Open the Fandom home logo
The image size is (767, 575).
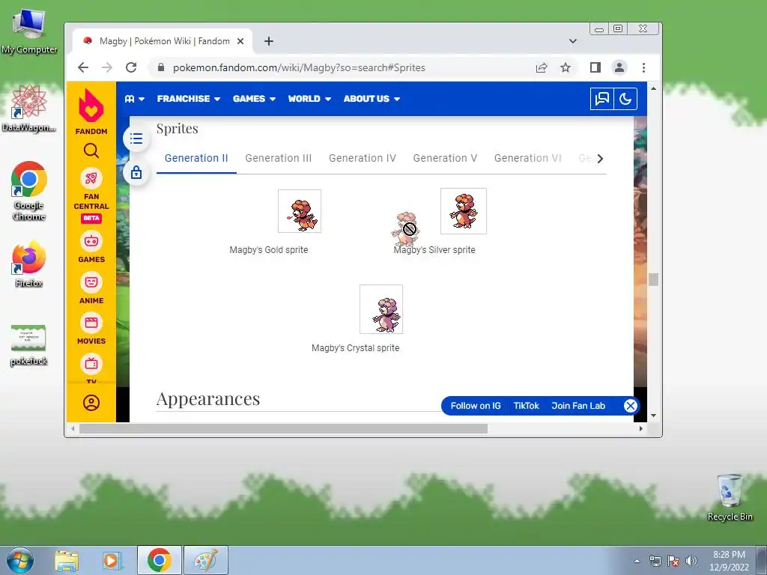tap(91, 112)
